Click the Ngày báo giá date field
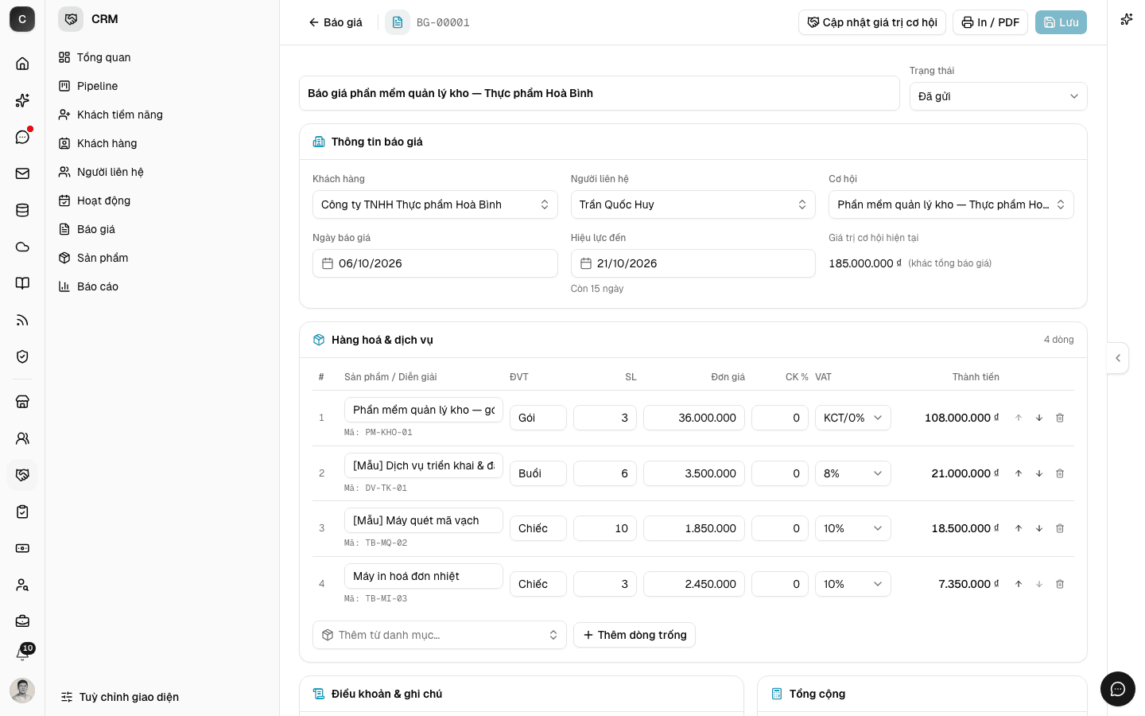1145x716 pixels. point(435,263)
